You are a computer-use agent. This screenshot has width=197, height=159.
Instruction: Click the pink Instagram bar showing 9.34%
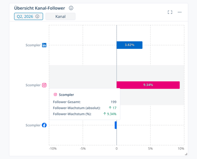click(148, 85)
